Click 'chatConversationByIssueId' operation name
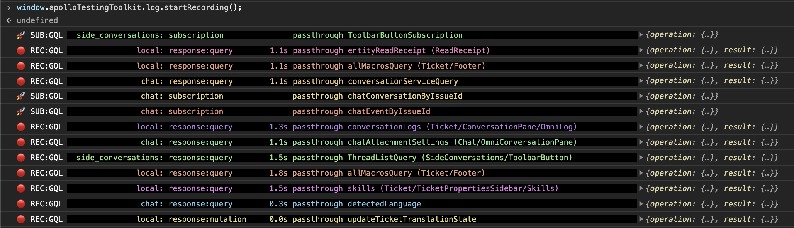Viewport: 794px width, 228px height. pos(405,96)
